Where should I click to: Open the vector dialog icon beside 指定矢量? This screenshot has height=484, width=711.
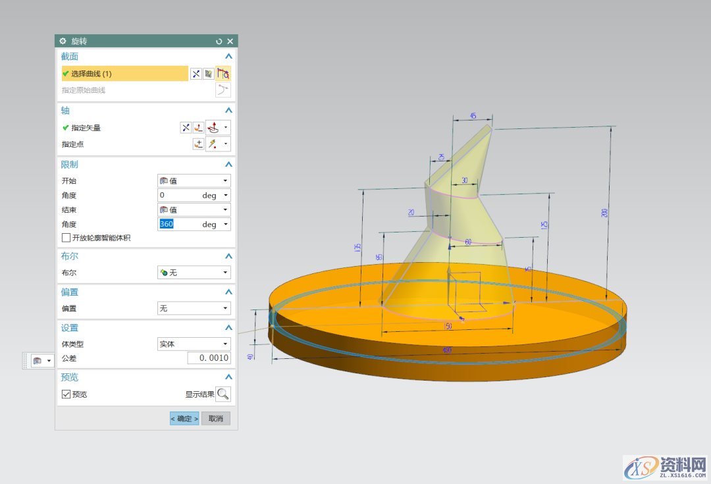198,128
